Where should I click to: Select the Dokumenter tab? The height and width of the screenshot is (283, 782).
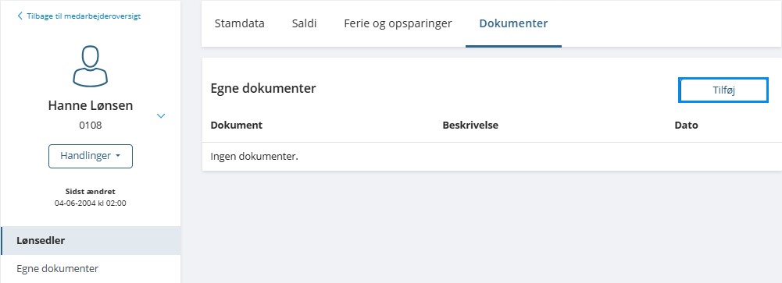coord(514,23)
